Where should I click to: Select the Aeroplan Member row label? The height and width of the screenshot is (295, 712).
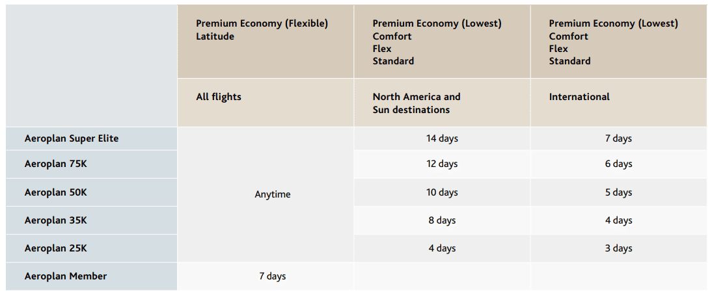point(66,276)
